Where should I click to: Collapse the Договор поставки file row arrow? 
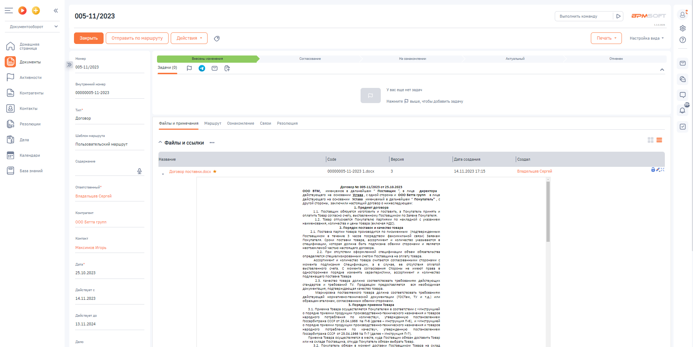coord(163,174)
